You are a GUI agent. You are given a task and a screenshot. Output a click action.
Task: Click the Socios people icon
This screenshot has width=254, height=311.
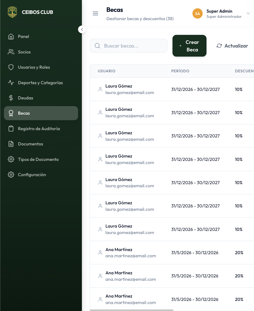[x=11, y=52]
